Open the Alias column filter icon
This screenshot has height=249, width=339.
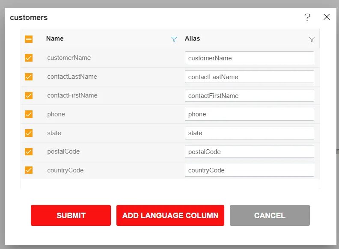click(x=312, y=39)
